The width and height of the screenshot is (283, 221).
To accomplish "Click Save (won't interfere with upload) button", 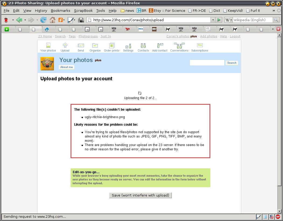I will 140,195.
